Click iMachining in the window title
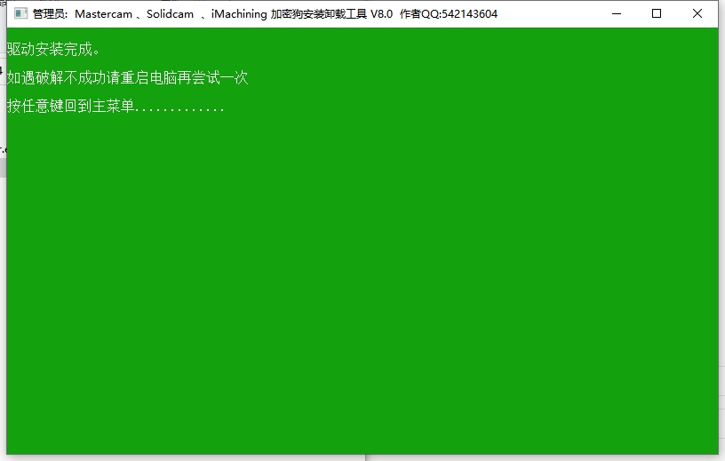 (239, 14)
